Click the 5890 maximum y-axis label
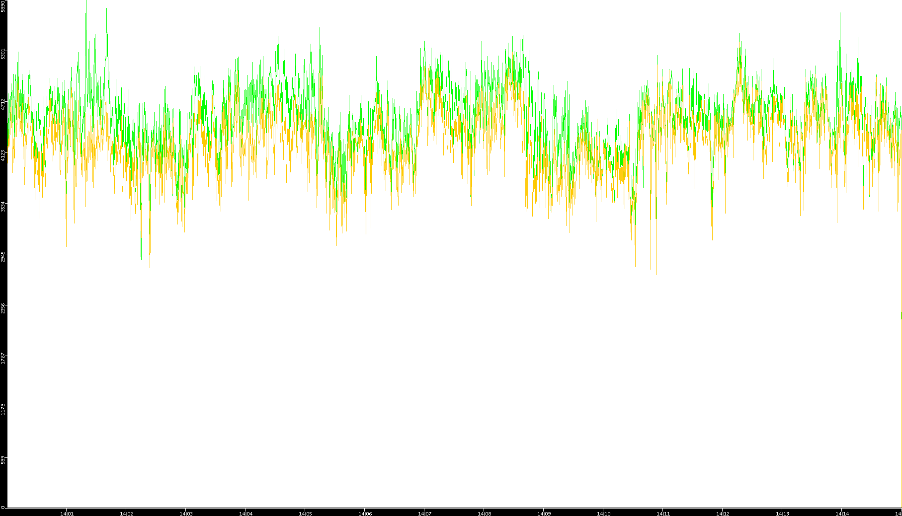The image size is (902, 516). [x=3, y=6]
